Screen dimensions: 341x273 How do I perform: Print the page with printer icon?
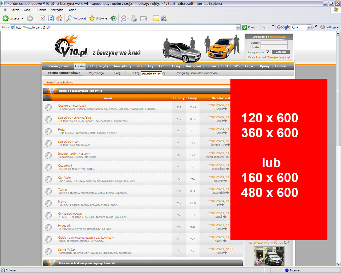pyautogui.click(x=134, y=18)
